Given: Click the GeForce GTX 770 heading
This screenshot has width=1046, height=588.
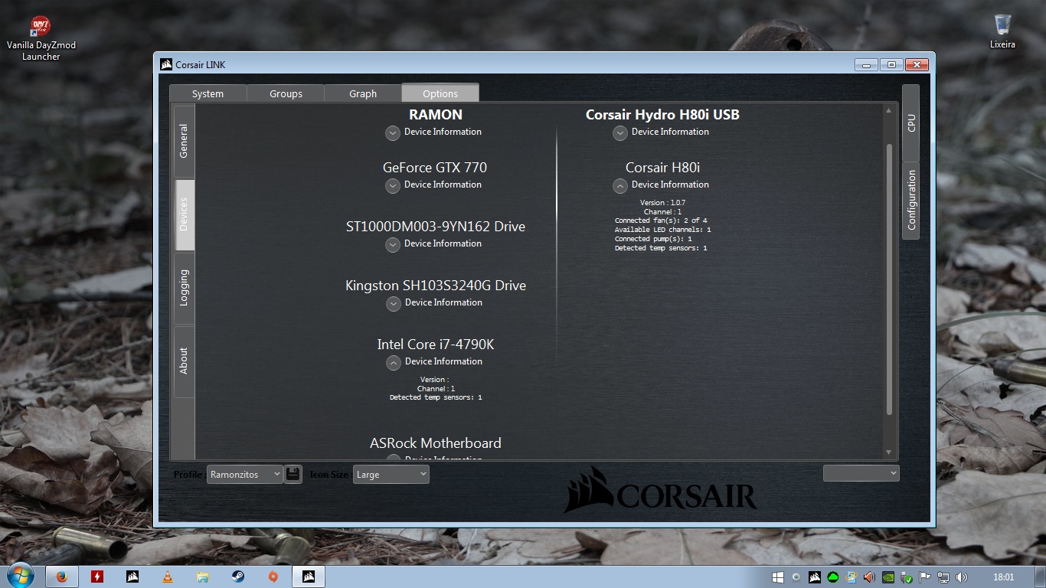Looking at the screenshot, I should point(435,168).
